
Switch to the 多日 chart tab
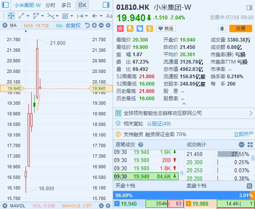pos(66,5)
